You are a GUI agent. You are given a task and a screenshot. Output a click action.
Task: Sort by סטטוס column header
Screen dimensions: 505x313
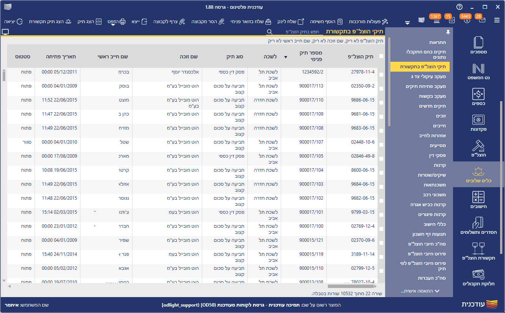23,56
